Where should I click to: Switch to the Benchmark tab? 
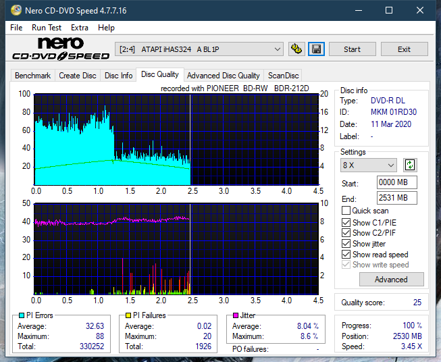33,76
